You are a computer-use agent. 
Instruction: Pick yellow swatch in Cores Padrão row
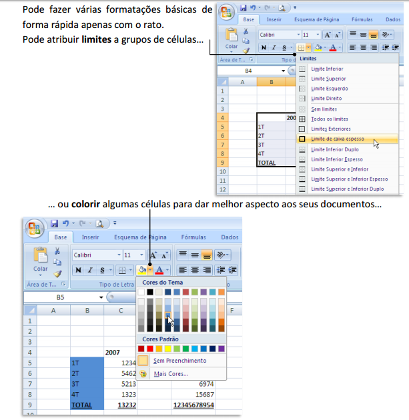pyautogui.click(x=167, y=349)
